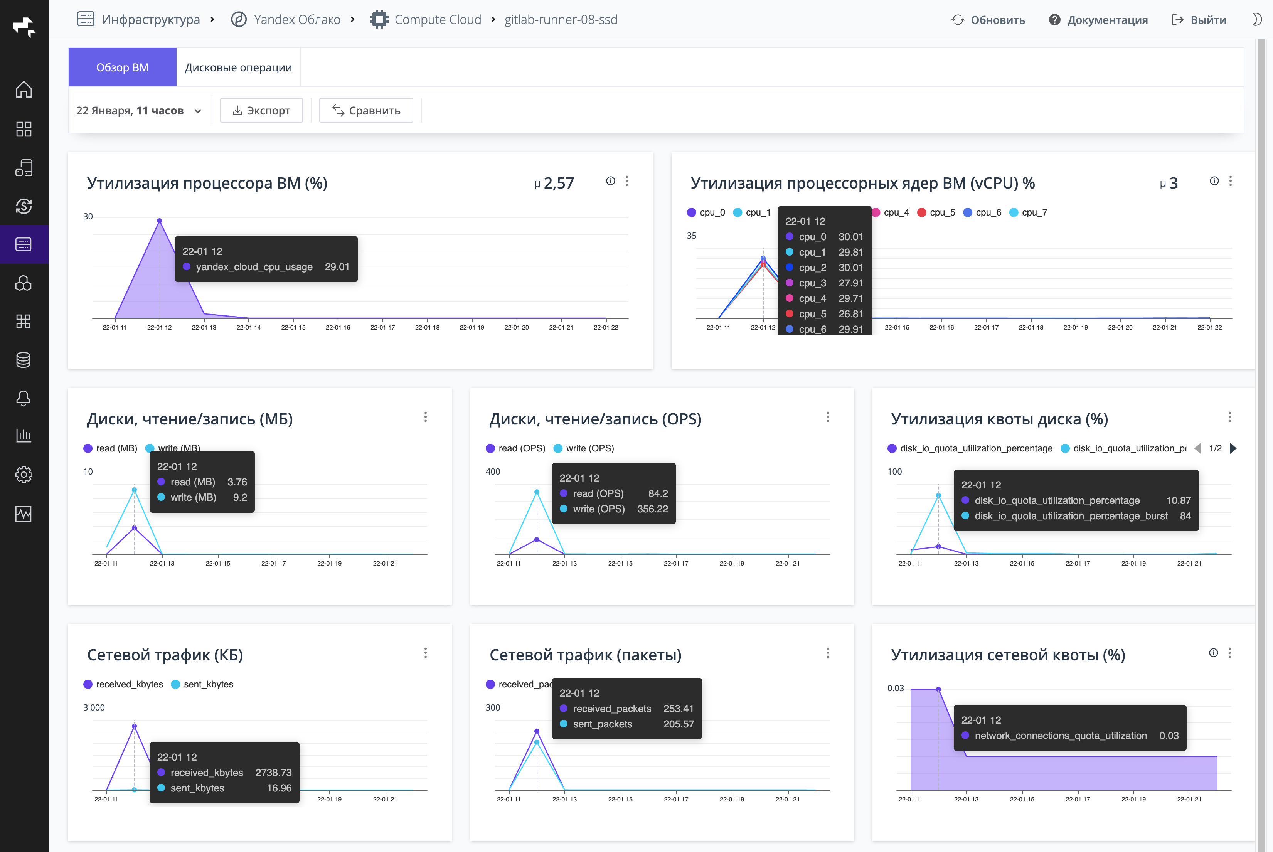The image size is (1273, 852).
Task: Switch to the Дисковые операции tab
Action: [x=238, y=67]
